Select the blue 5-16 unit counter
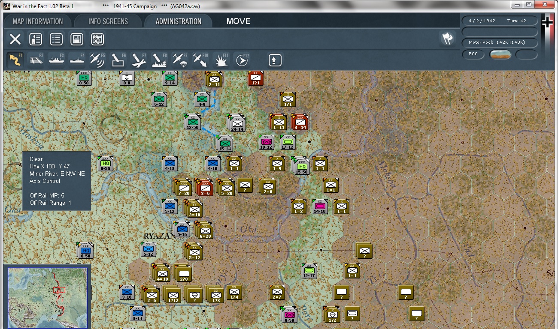The height and width of the screenshot is (329, 558). 182,230
